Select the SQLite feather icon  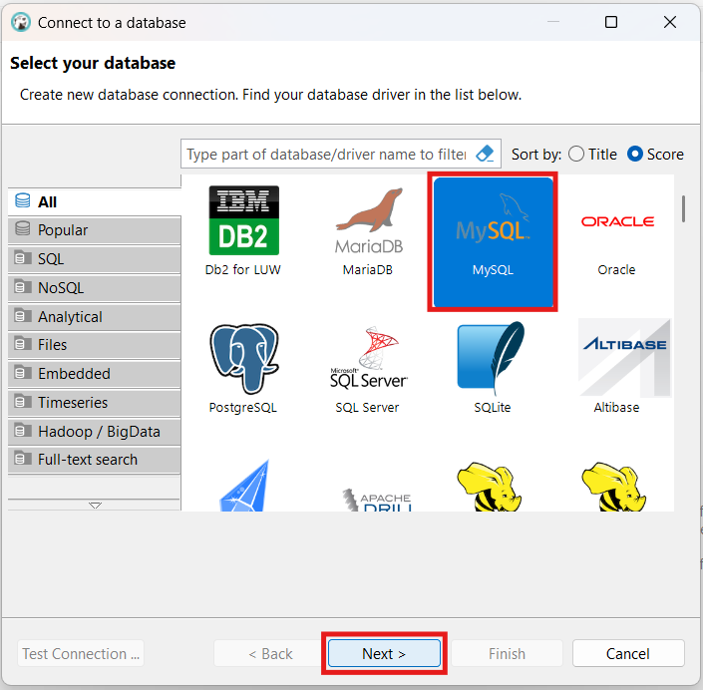[x=493, y=358]
